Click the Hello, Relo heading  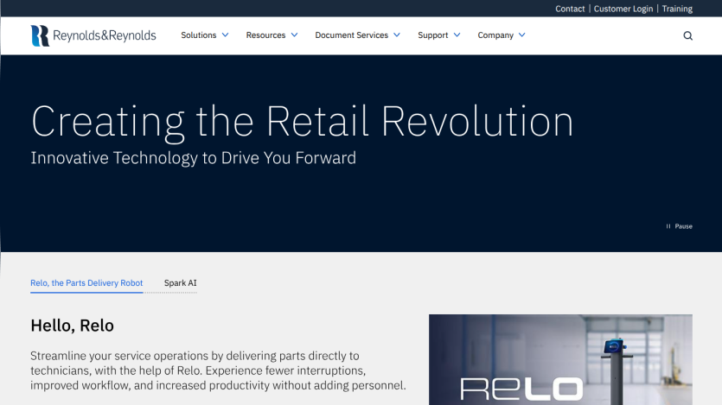[73, 326]
